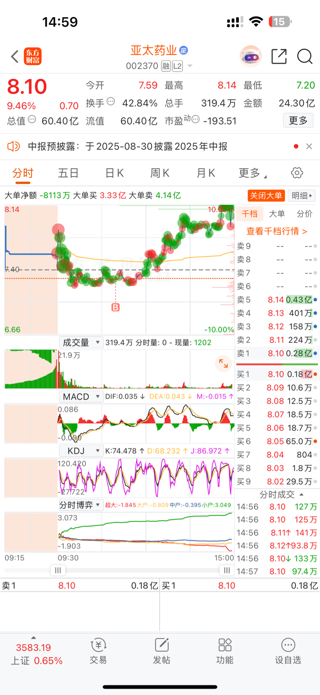
Task: Open the 分时博弈 indicator dropdown
Action: tap(81, 505)
